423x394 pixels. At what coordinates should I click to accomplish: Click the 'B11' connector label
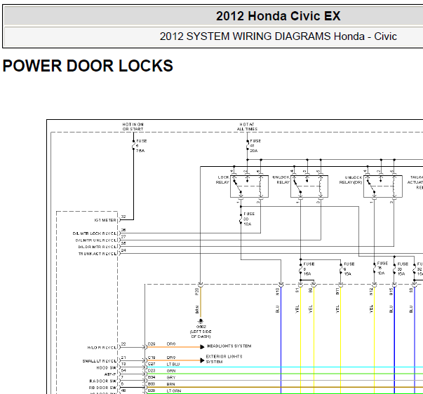coord(337,291)
